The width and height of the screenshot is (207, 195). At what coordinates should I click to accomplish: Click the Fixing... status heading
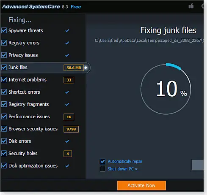(20, 20)
